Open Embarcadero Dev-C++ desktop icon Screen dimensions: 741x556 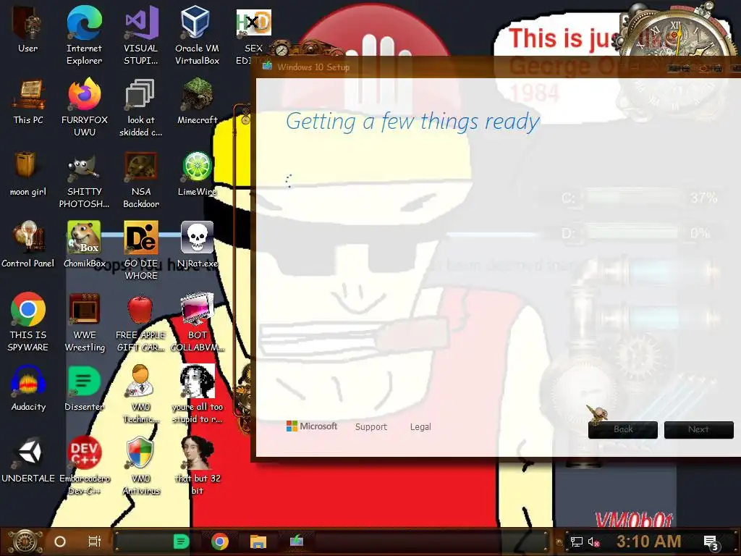pyautogui.click(x=84, y=466)
